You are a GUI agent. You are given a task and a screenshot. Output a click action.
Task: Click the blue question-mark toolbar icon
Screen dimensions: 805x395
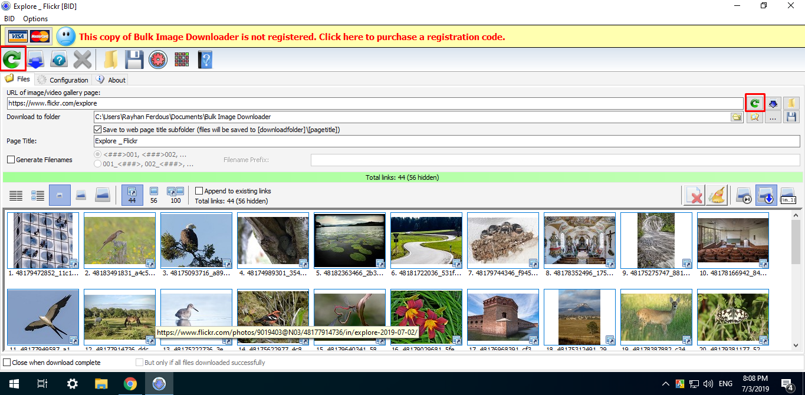(x=59, y=60)
